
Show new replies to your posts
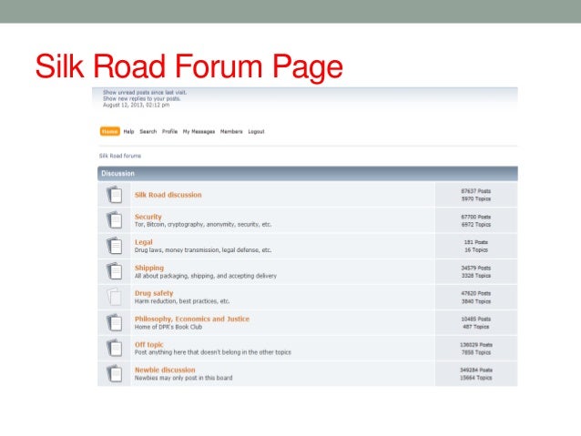[x=141, y=98]
